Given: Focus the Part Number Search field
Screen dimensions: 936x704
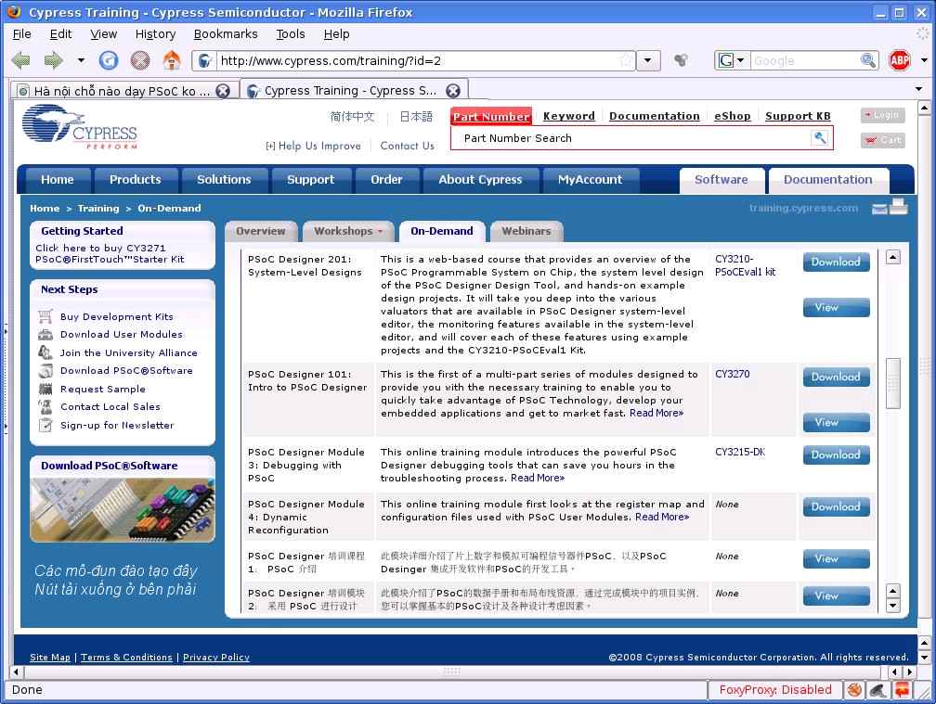Looking at the screenshot, I should [x=632, y=138].
